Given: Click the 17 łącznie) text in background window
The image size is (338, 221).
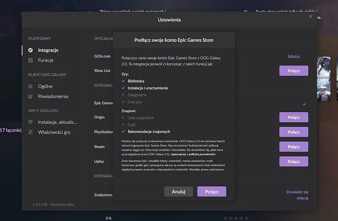Looking at the screenshot, I should coord(11,130).
